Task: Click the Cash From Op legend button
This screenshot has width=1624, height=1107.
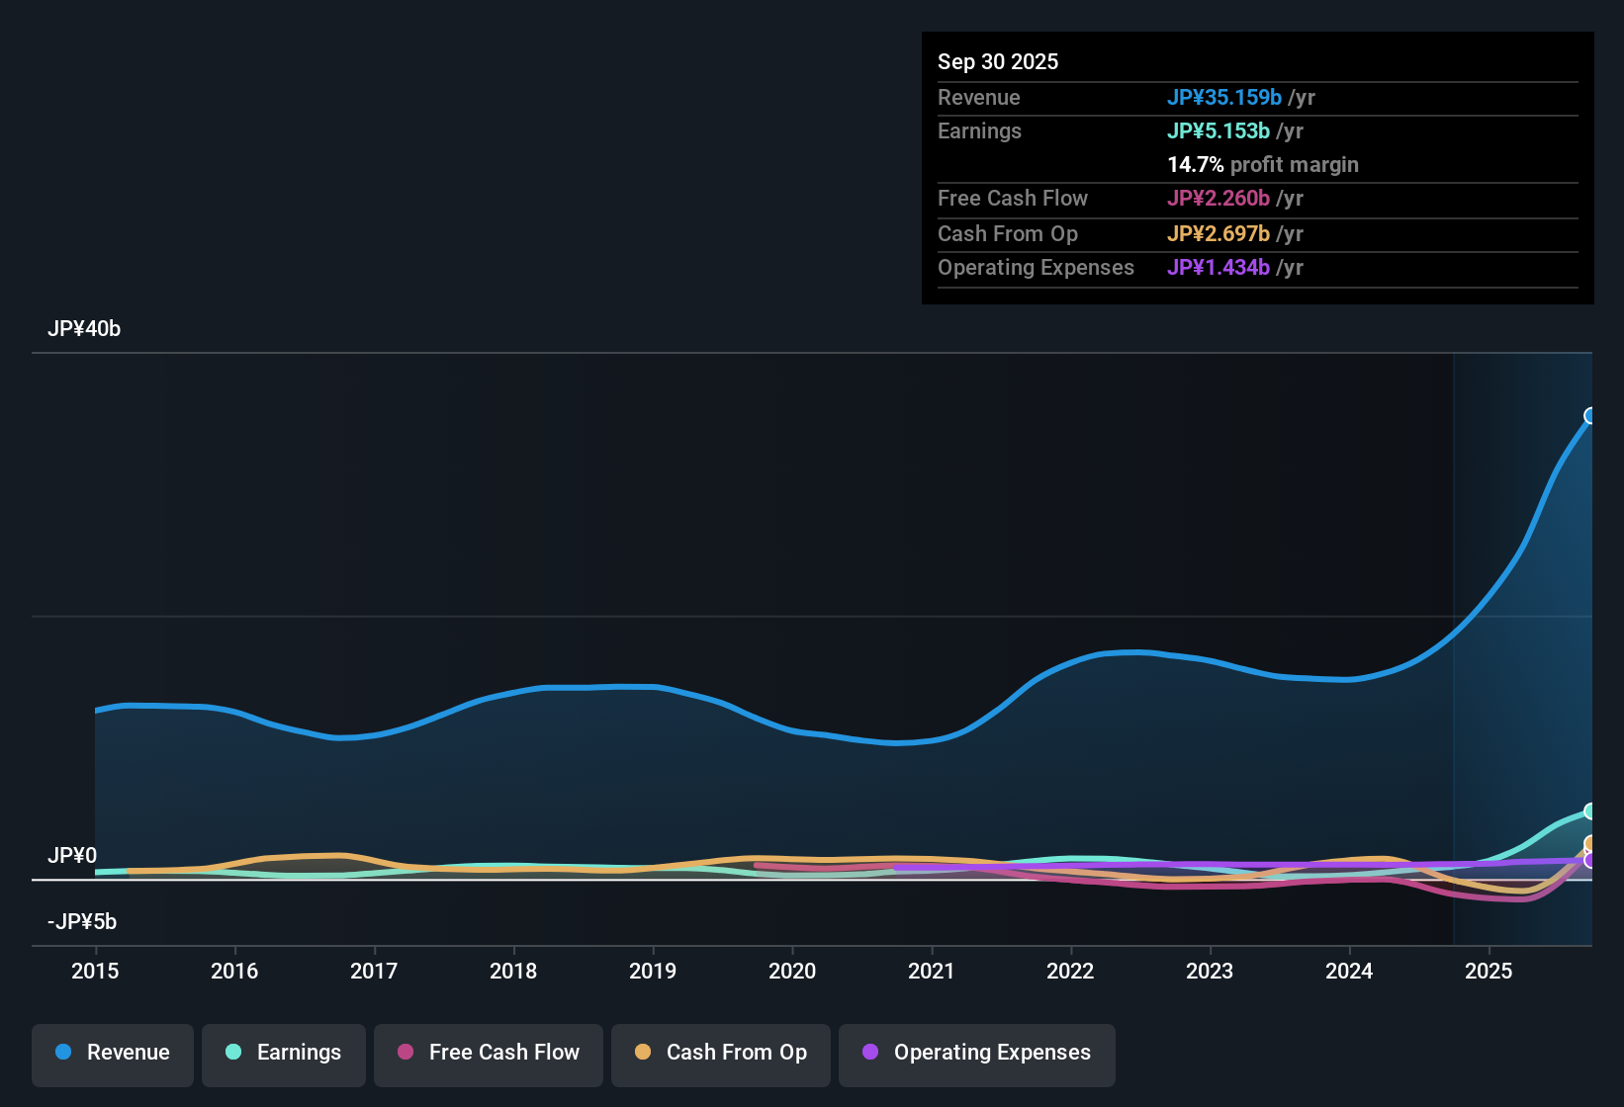Action: coord(720,1054)
